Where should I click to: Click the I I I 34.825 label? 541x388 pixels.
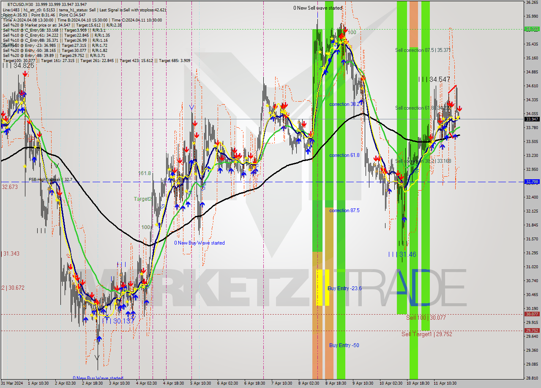point(18,66)
